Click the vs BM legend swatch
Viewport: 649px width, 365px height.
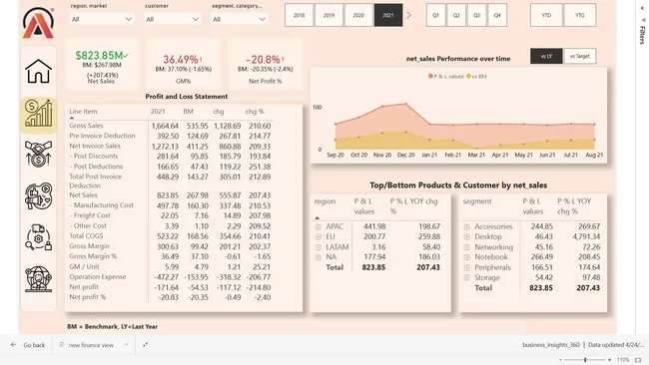[468, 76]
